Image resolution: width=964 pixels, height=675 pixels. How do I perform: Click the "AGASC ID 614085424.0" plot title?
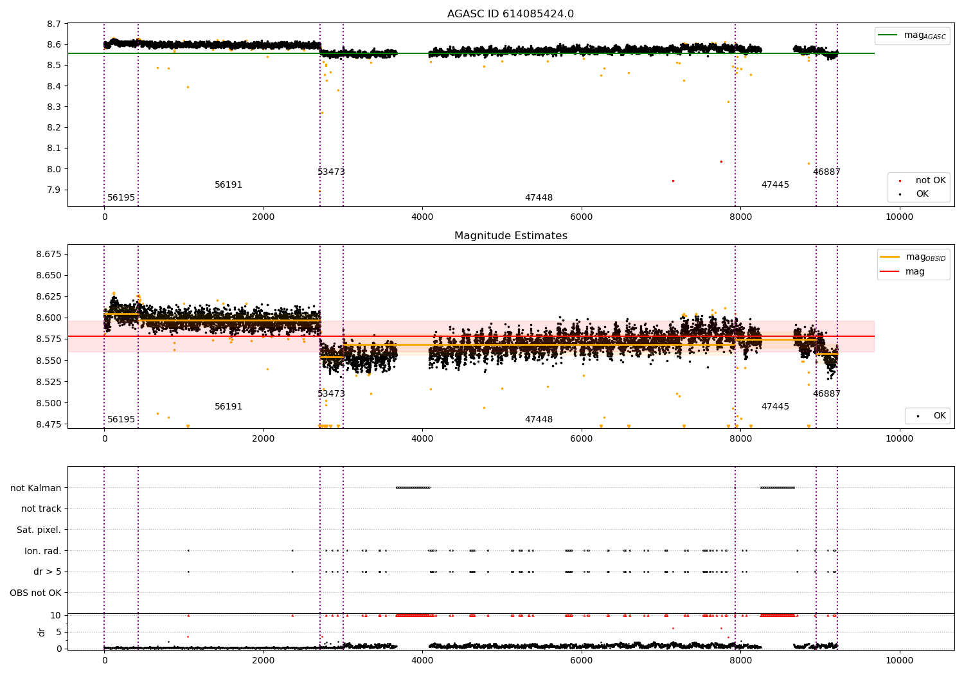[510, 14]
